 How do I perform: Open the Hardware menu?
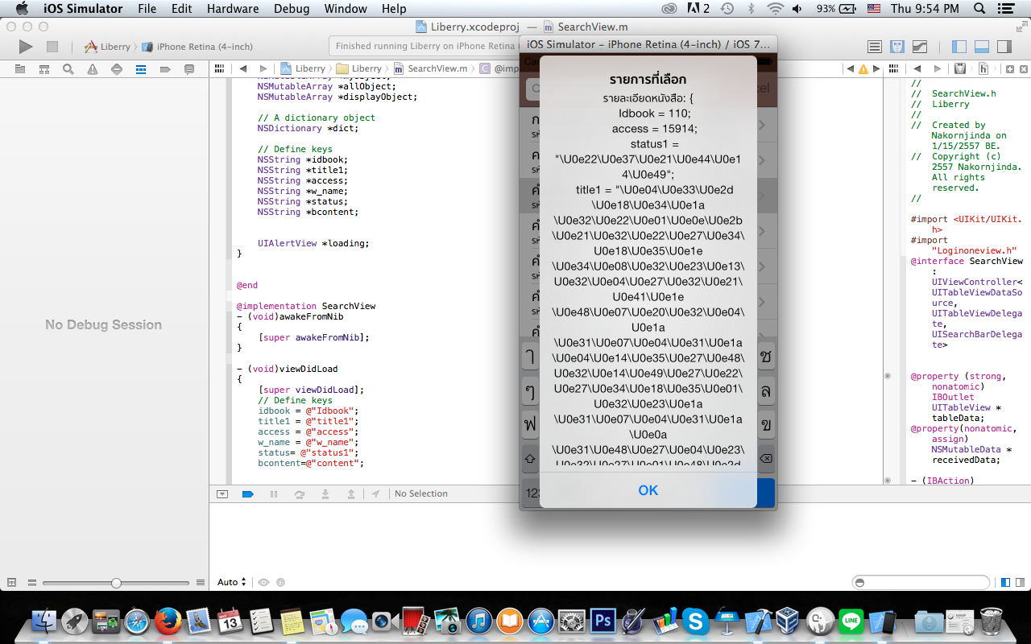(233, 9)
